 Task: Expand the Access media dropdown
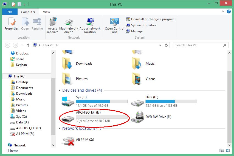(x=52, y=32)
